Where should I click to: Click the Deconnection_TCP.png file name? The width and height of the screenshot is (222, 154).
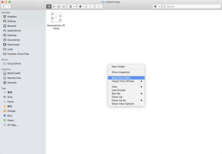[56, 27]
